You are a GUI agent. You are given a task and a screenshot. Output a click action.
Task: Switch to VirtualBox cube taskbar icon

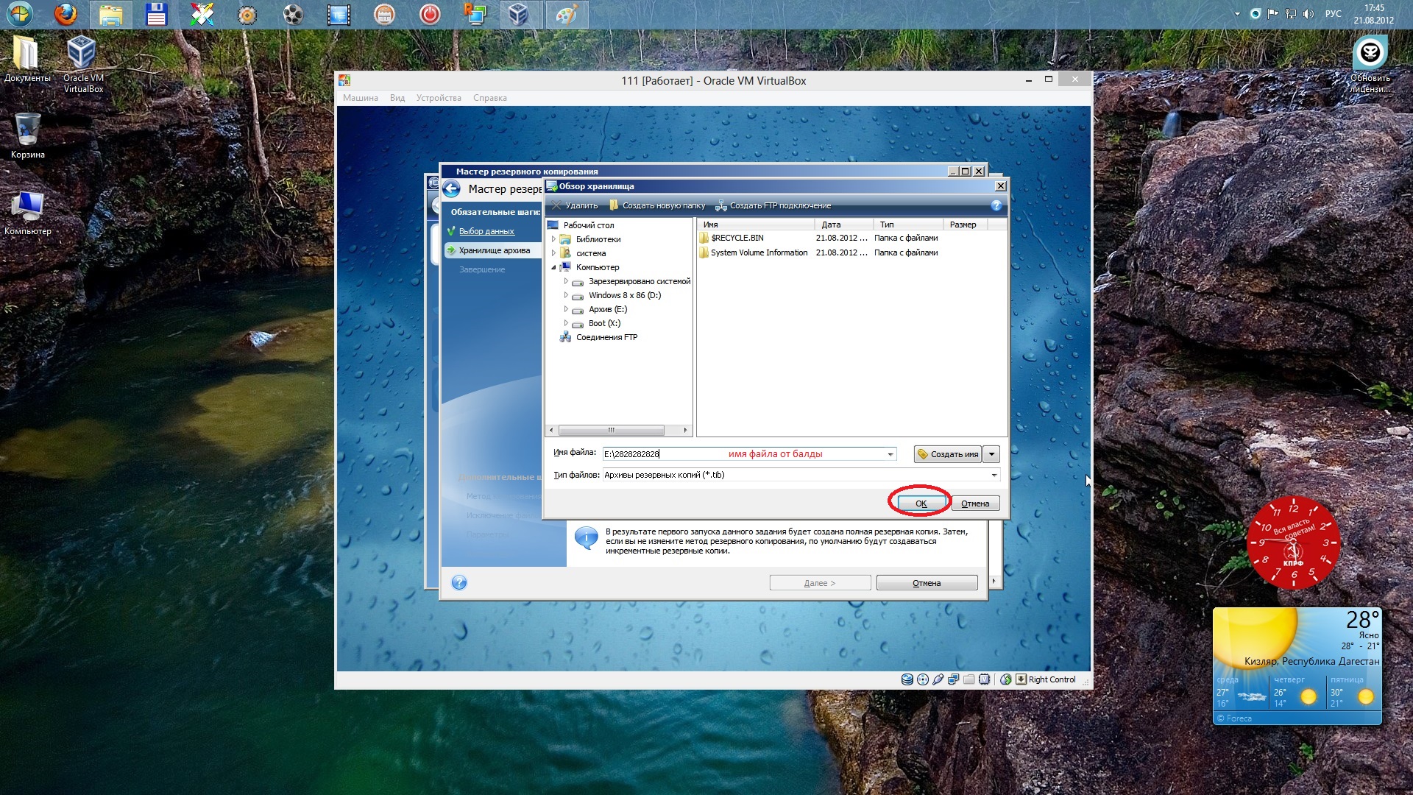519,14
